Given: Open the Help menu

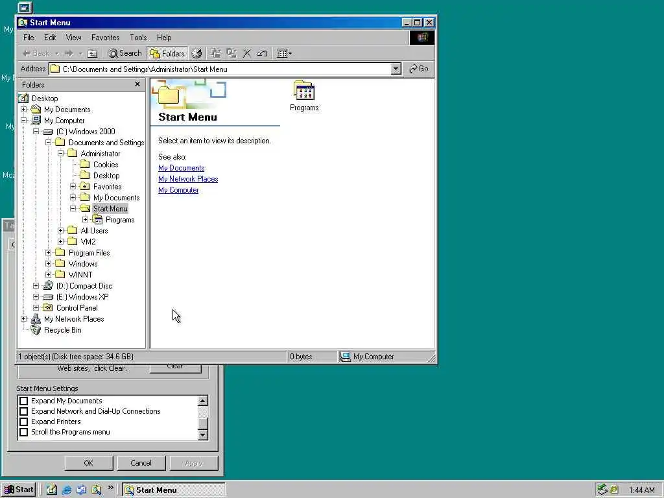Looking at the screenshot, I should [164, 38].
